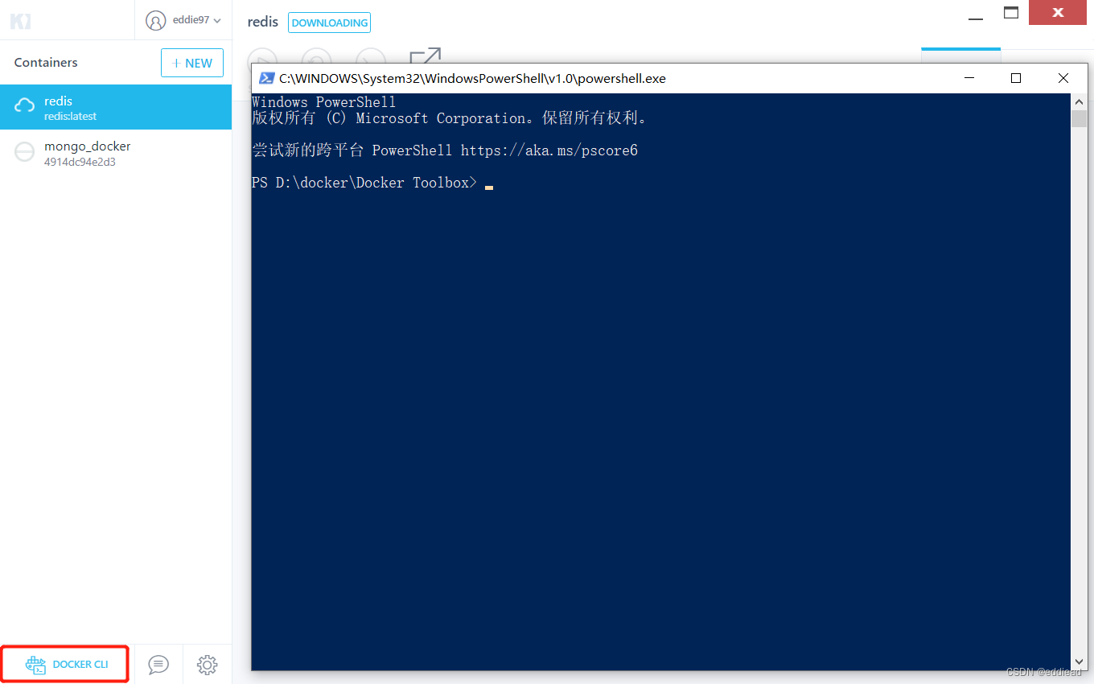Click the 4914dc94e2d3 container ID text
The width and height of the screenshot is (1094, 684).
coord(80,162)
